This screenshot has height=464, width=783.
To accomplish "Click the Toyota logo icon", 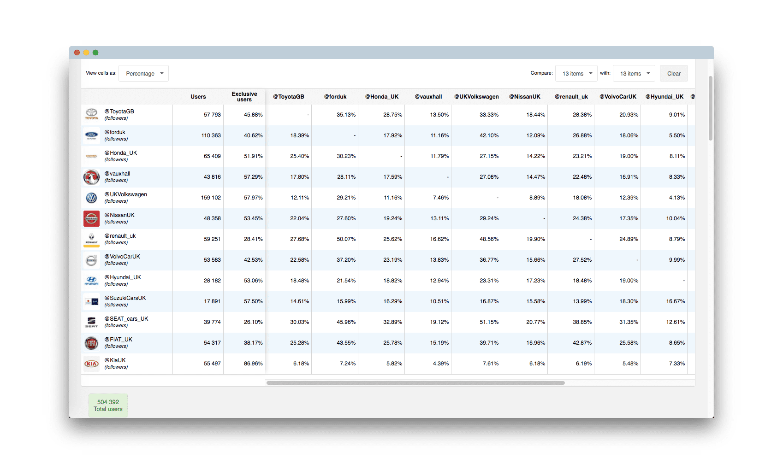I will pos(91,115).
